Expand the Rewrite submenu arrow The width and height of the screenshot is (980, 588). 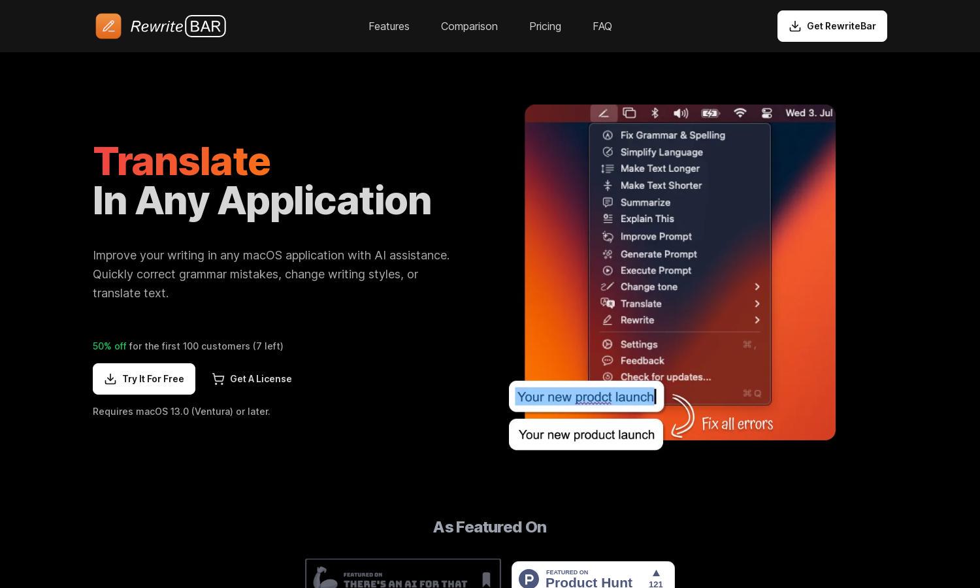tap(757, 320)
